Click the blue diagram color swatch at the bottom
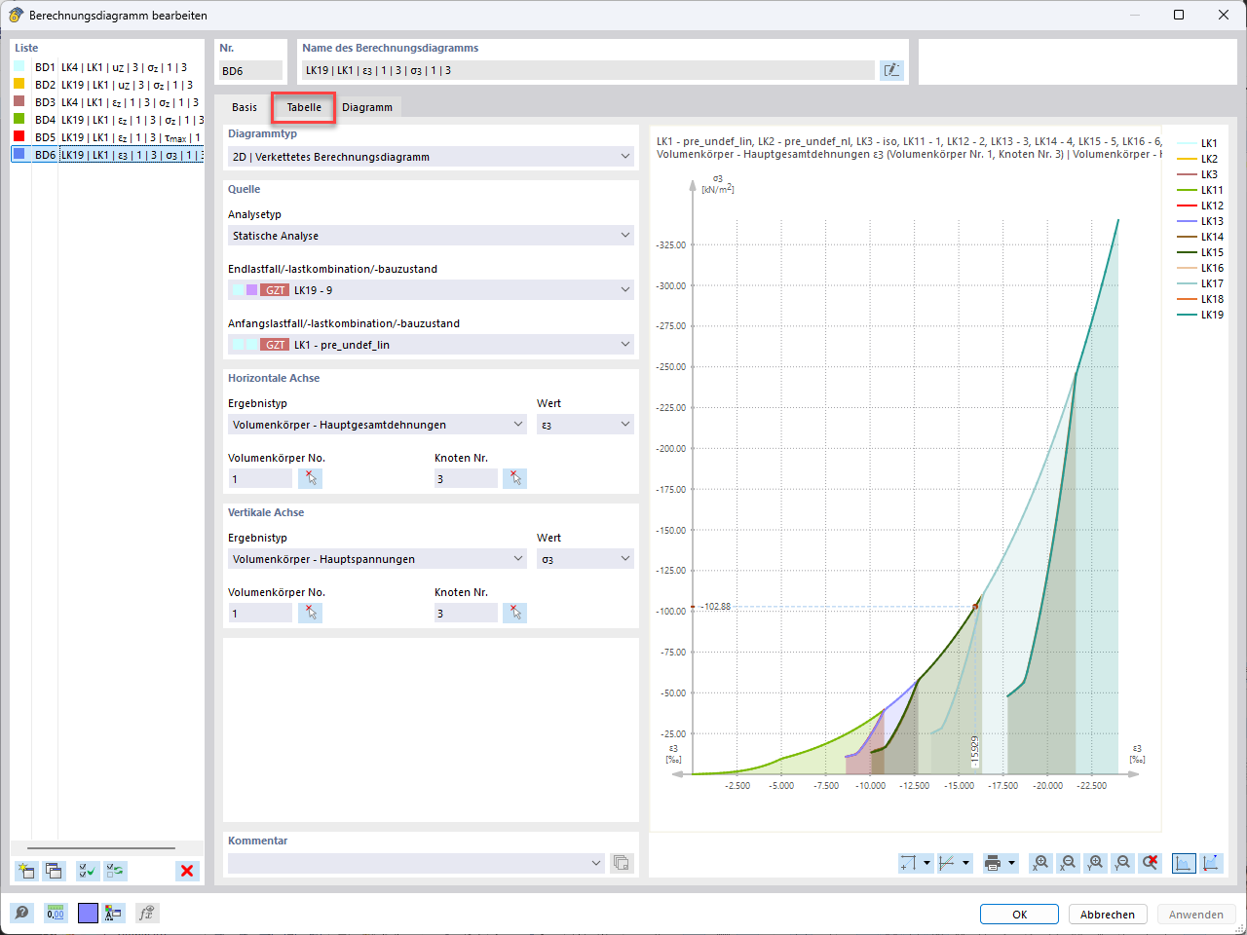The image size is (1247, 935). click(x=88, y=913)
